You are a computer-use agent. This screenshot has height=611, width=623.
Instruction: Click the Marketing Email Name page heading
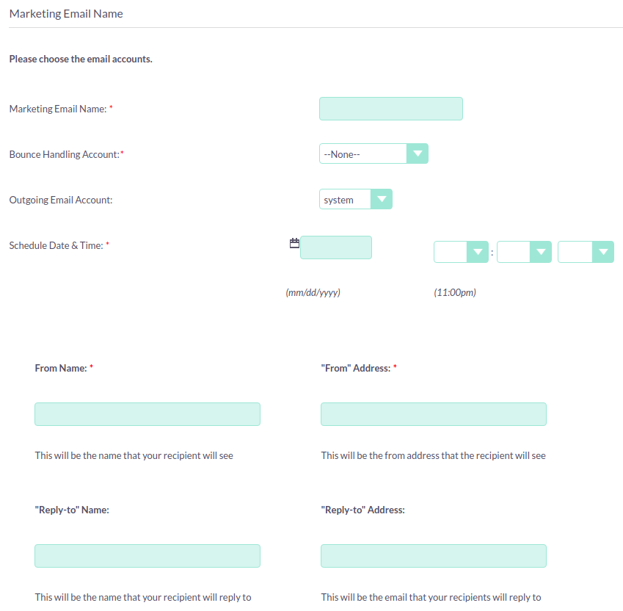pyautogui.click(x=65, y=13)
